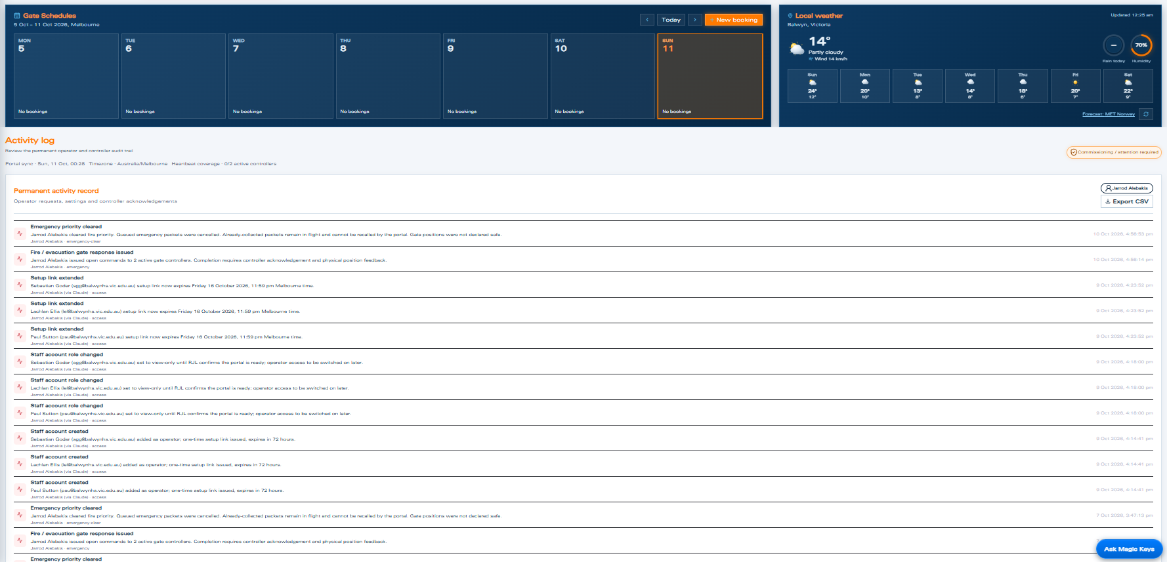Select the Sat 10 day cell in the schedule

coord(603,76)
